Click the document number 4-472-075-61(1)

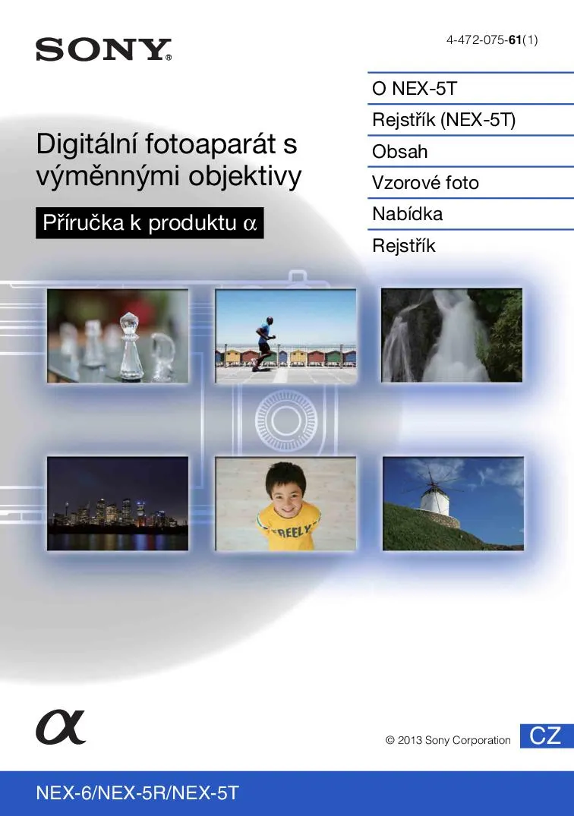pos(492,40)
